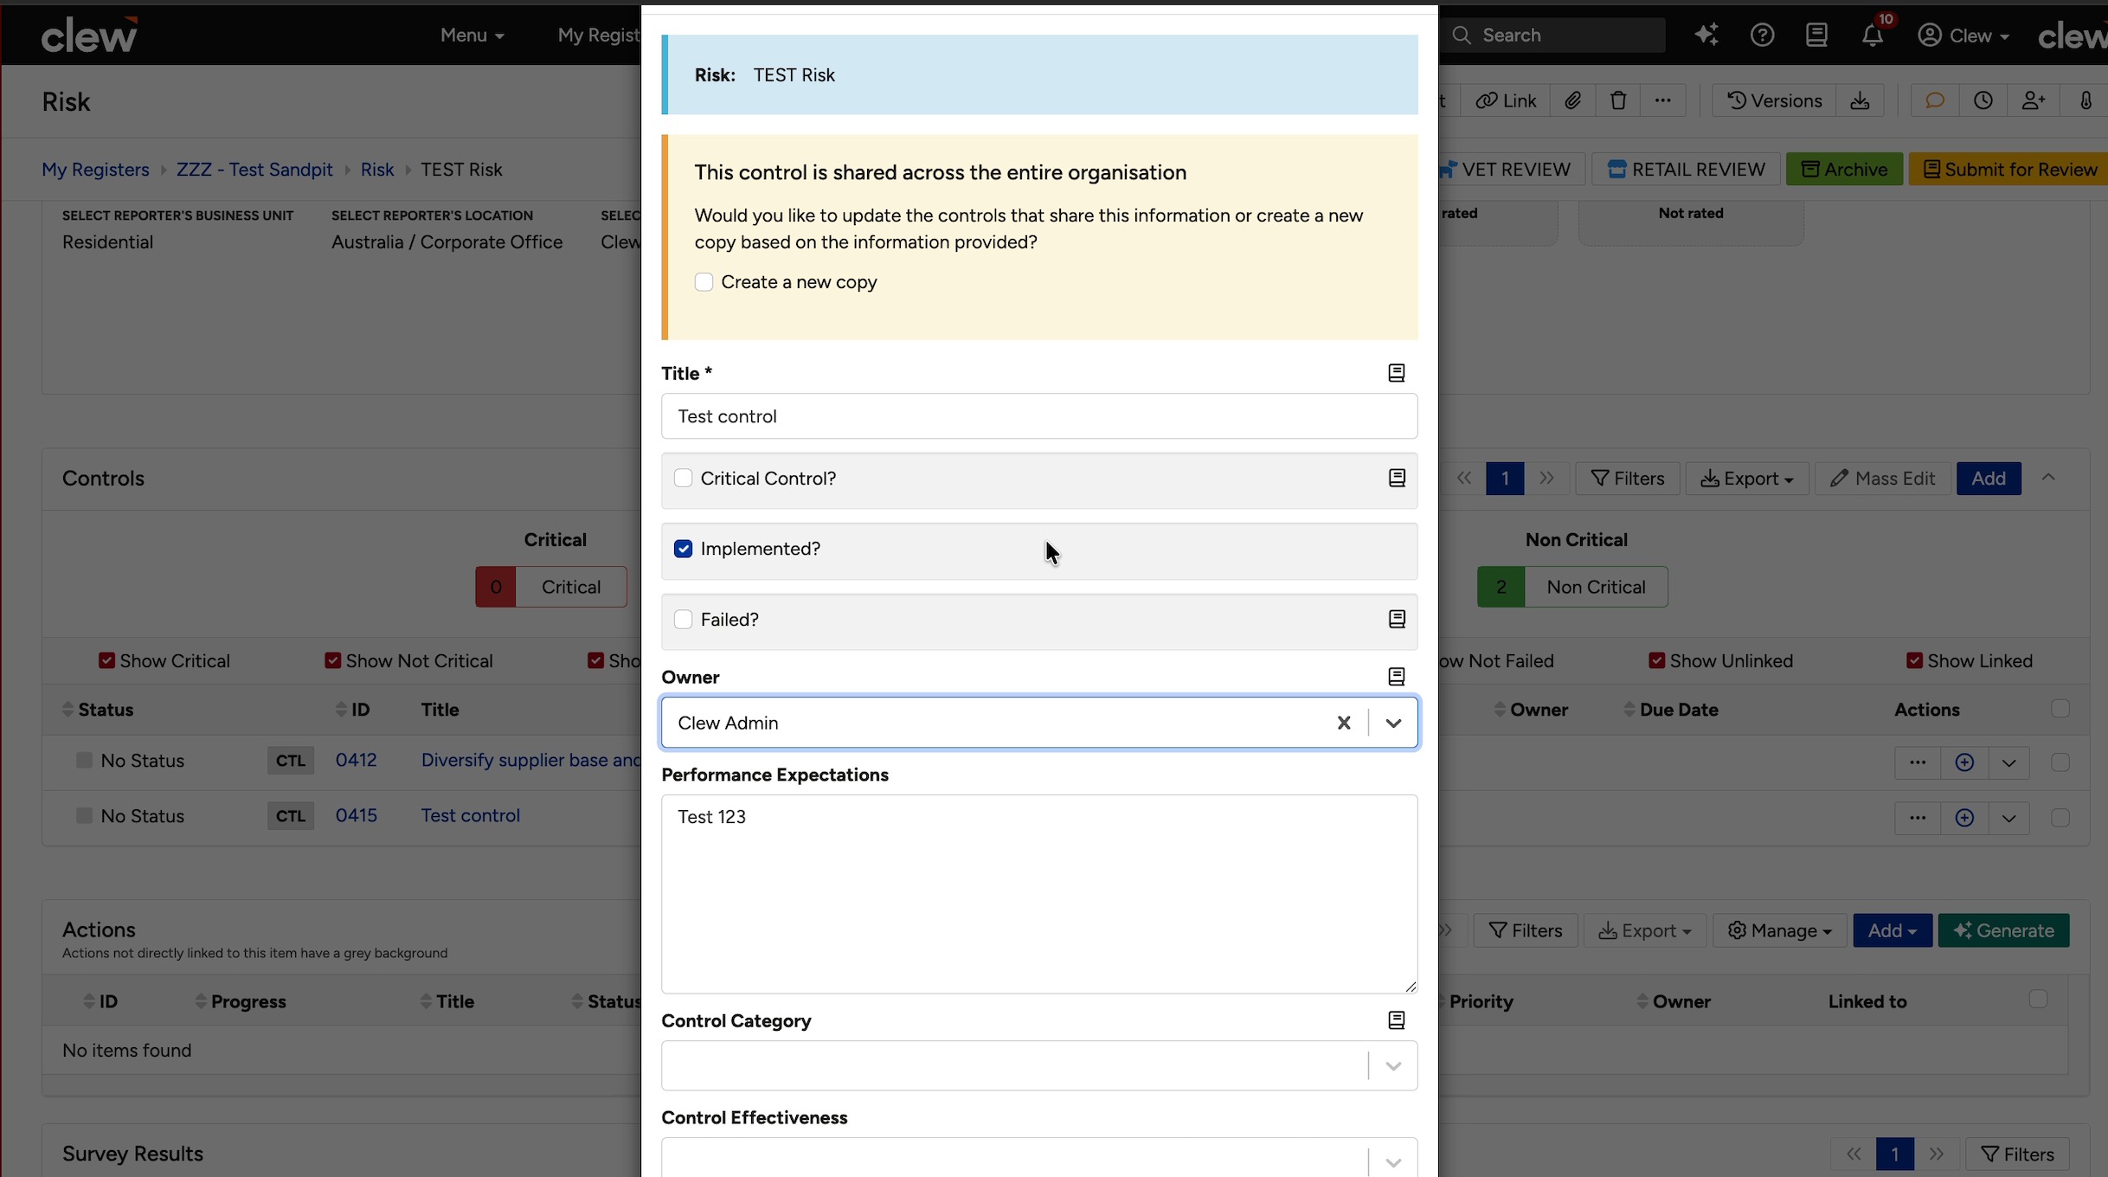Toggle the Show Unlinked checkbox
This screenshot has height=1177, width=2108.
[x=1656, y=660]
